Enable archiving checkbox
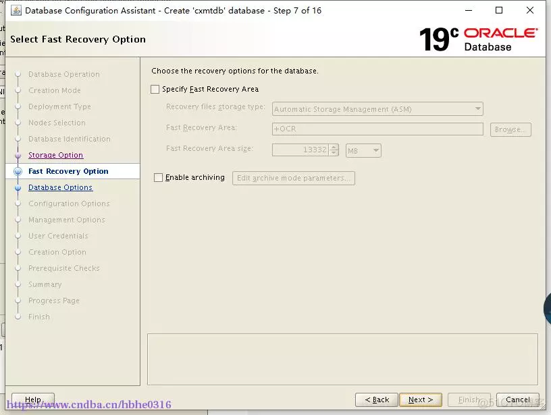Viewport: 551px width, 415px height. 159,178
